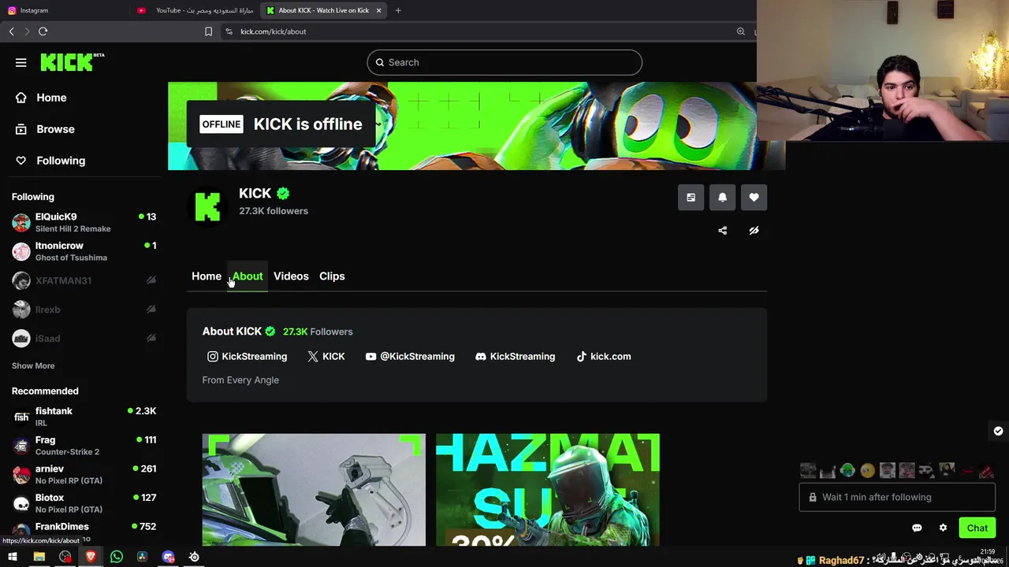
Task: Open the left panel image with the security camera
Action: [314, 490]
